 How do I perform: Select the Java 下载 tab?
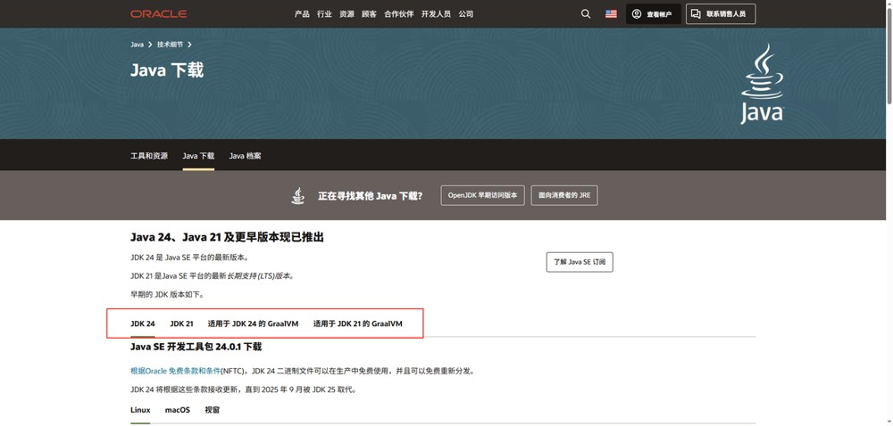coord(198,156)
